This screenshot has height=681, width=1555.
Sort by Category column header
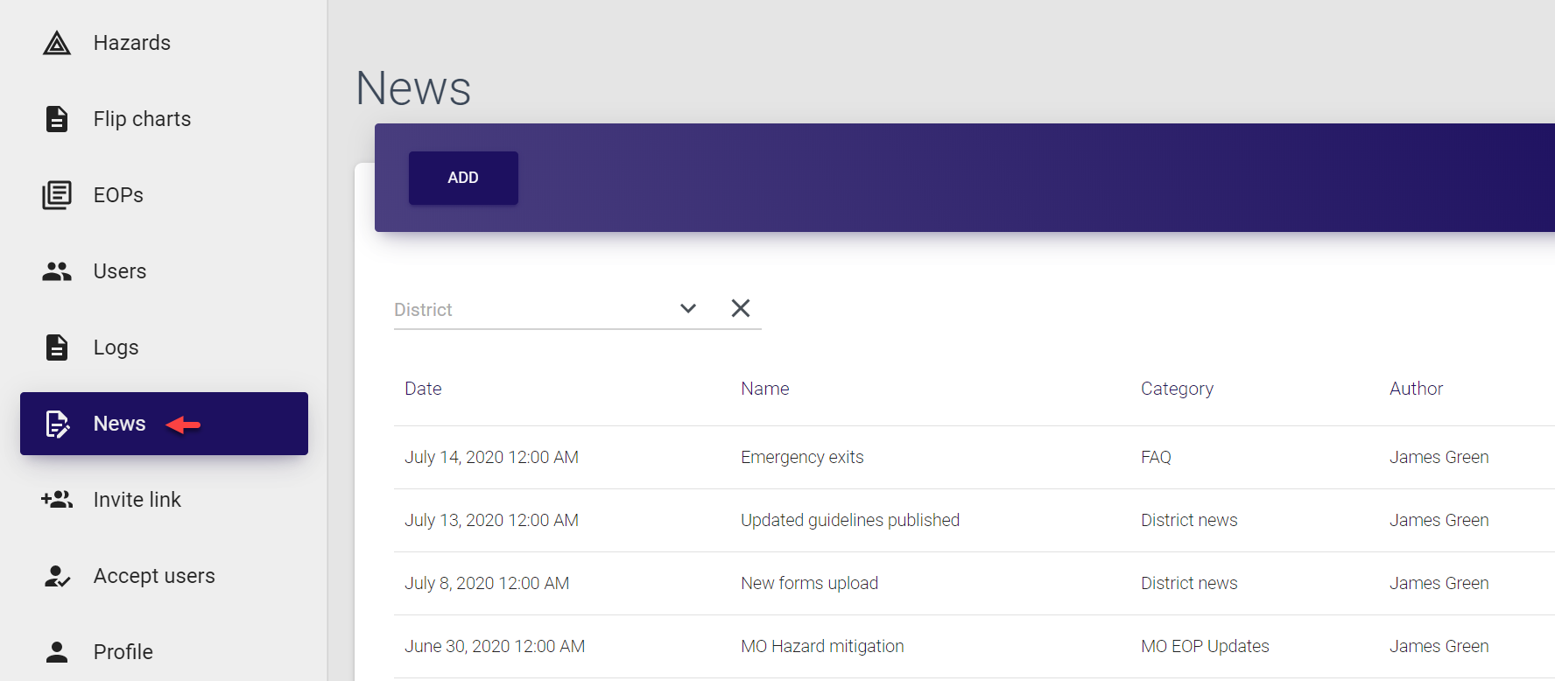point(1177,389)
